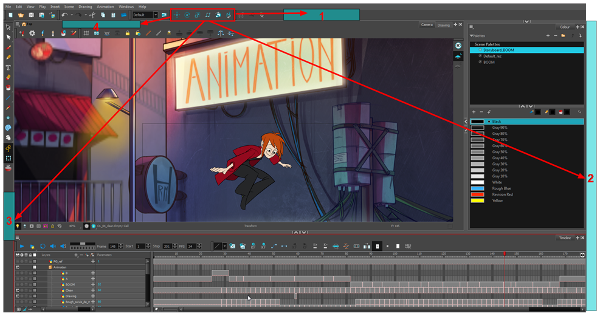The width and height of the screenshot is (600, 316).
Task: Click the Translate tool in the advanced animation toolbar
Action: click(176, 15)
